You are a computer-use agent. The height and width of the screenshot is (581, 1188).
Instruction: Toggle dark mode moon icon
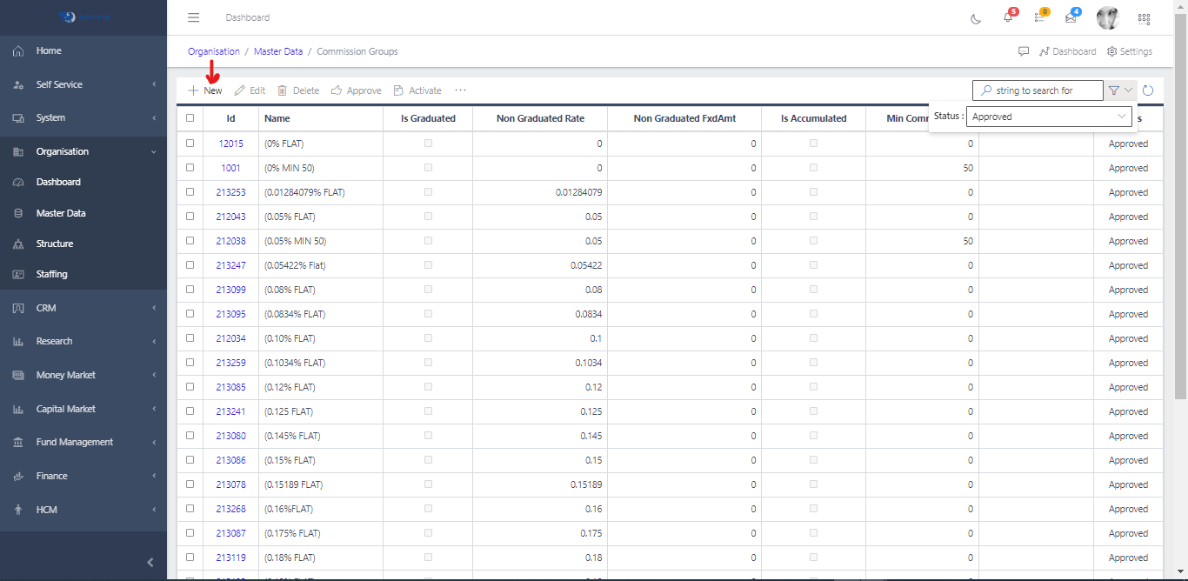coord(975,18)
